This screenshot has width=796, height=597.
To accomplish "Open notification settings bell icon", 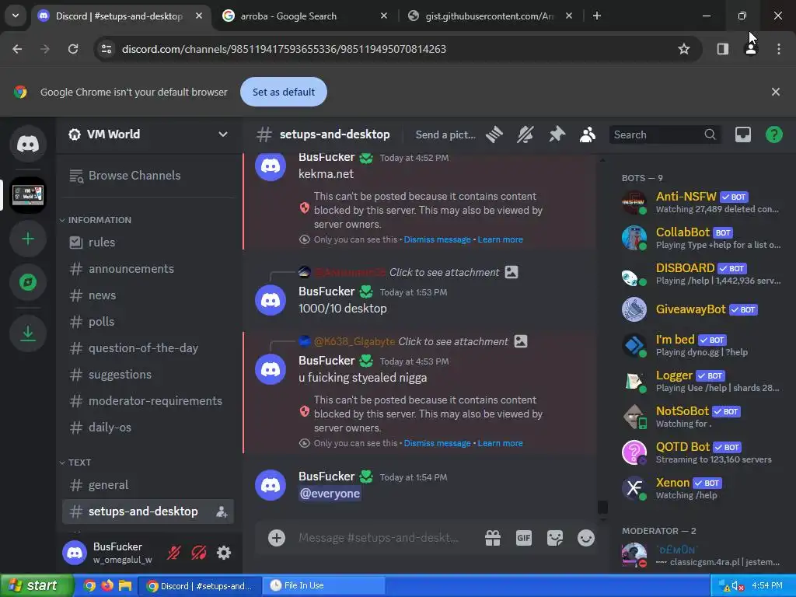I will pyautogui.click(x=525, y=134).
